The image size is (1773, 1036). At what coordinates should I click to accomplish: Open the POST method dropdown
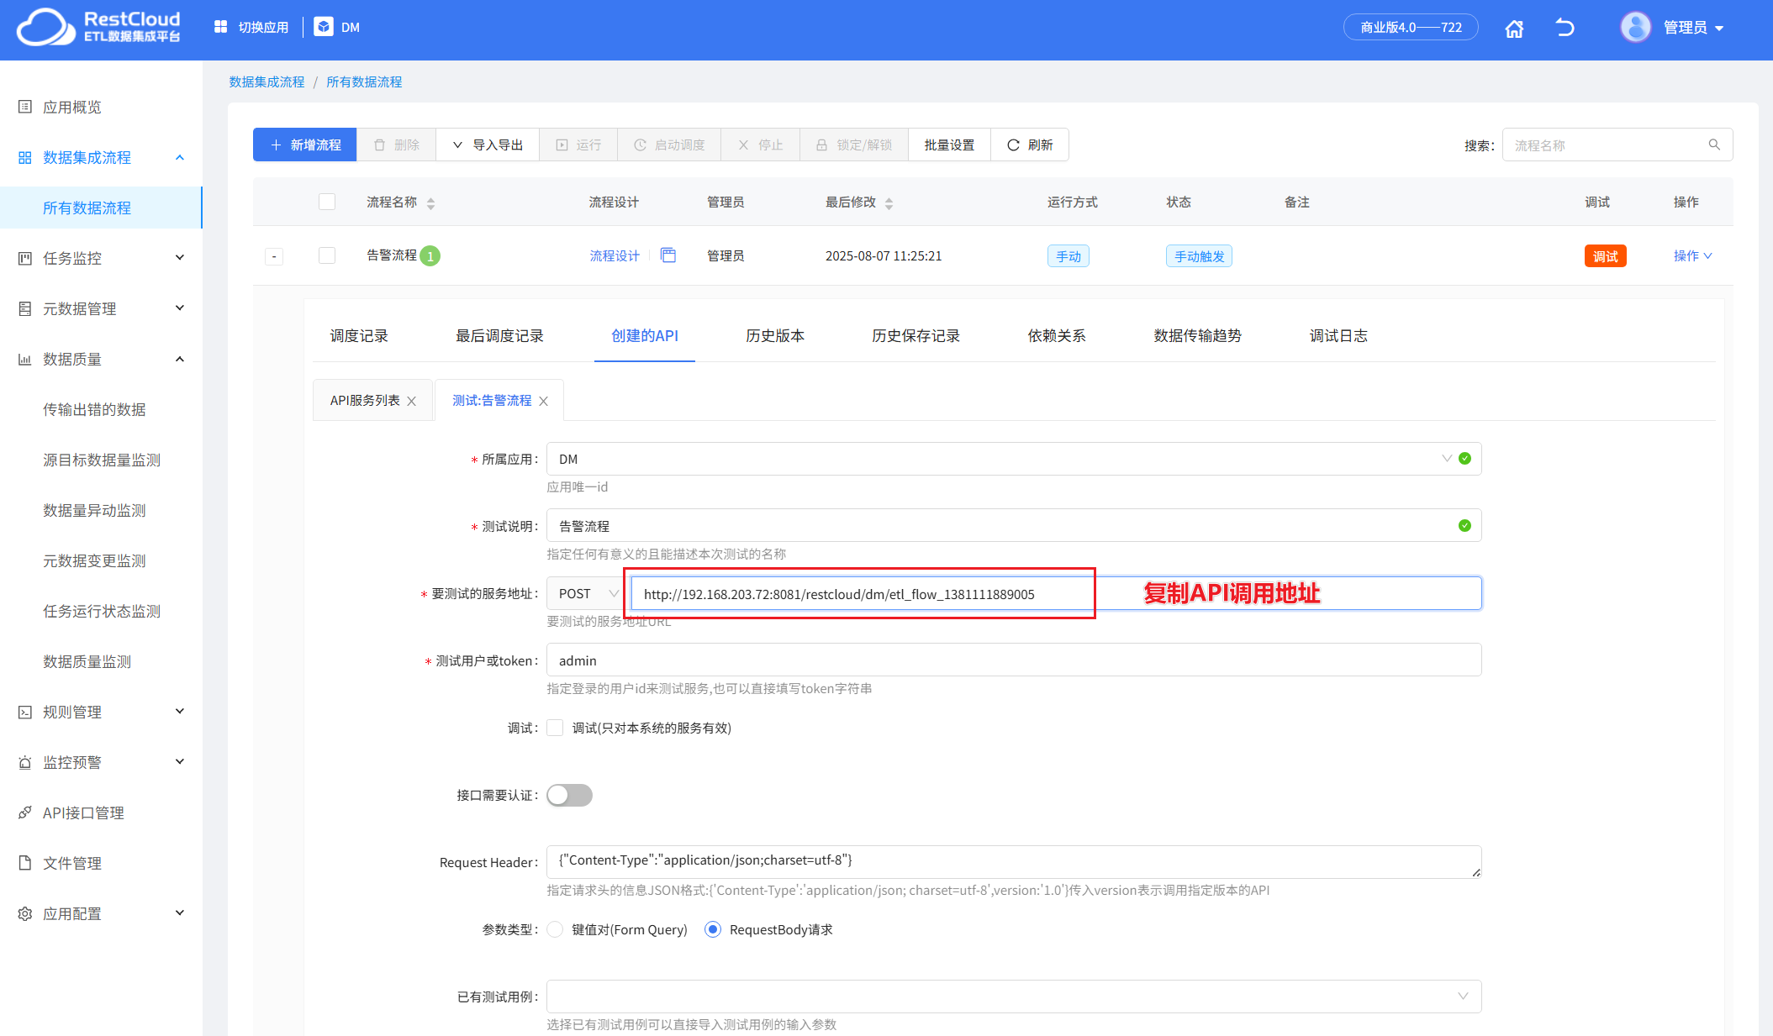pyautogui.click(x=585, y=593)
